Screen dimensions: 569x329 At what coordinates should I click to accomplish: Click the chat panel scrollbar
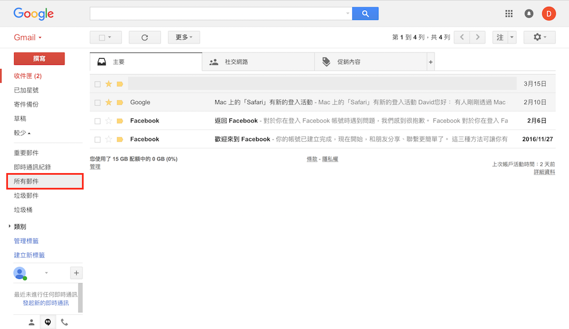(x=81, y=298)
